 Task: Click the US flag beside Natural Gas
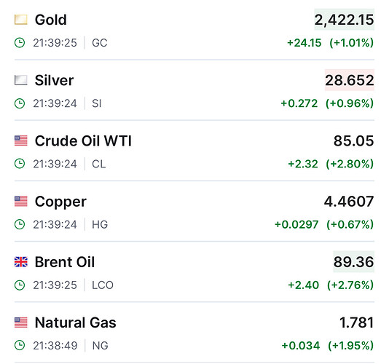21,323
